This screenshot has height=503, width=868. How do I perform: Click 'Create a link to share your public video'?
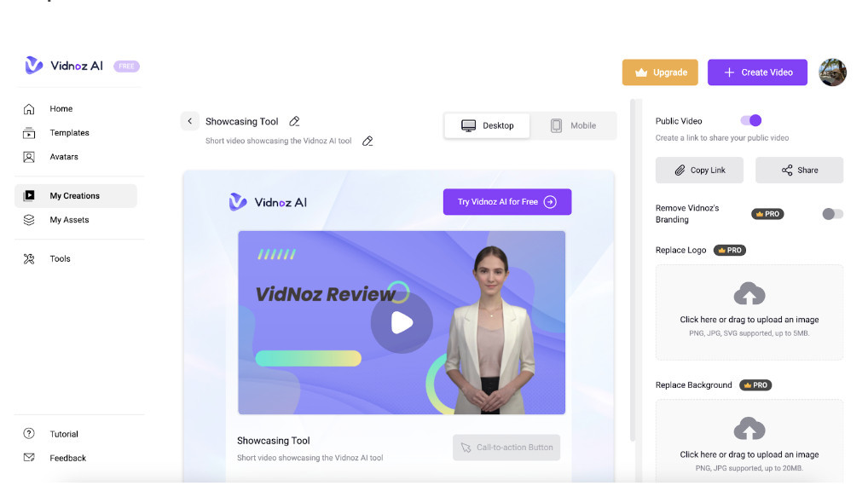pyautogui.click(x=722, y=138)
